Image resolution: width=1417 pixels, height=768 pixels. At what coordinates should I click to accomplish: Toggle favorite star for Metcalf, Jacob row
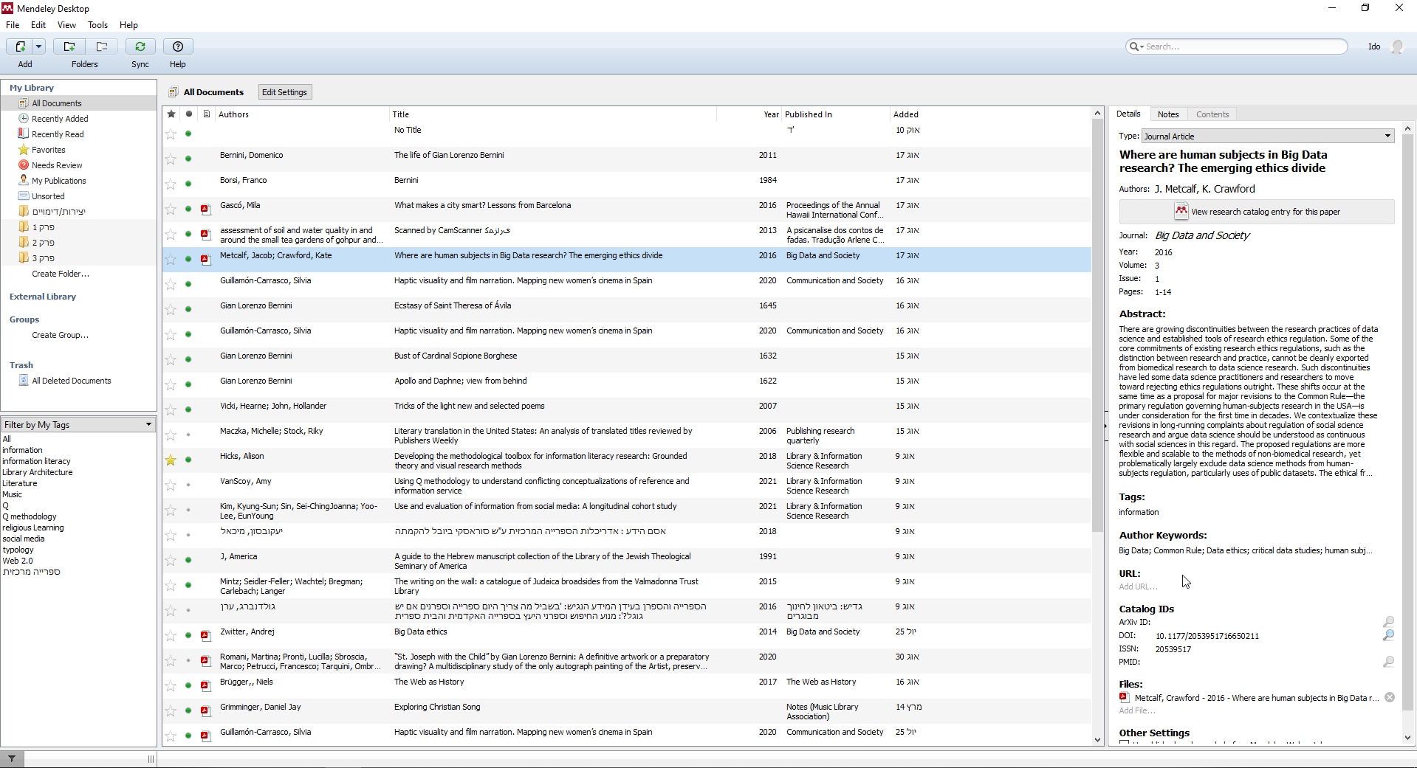[171, 260]
